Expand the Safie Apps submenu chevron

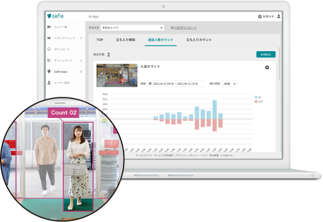click(81, 72)
